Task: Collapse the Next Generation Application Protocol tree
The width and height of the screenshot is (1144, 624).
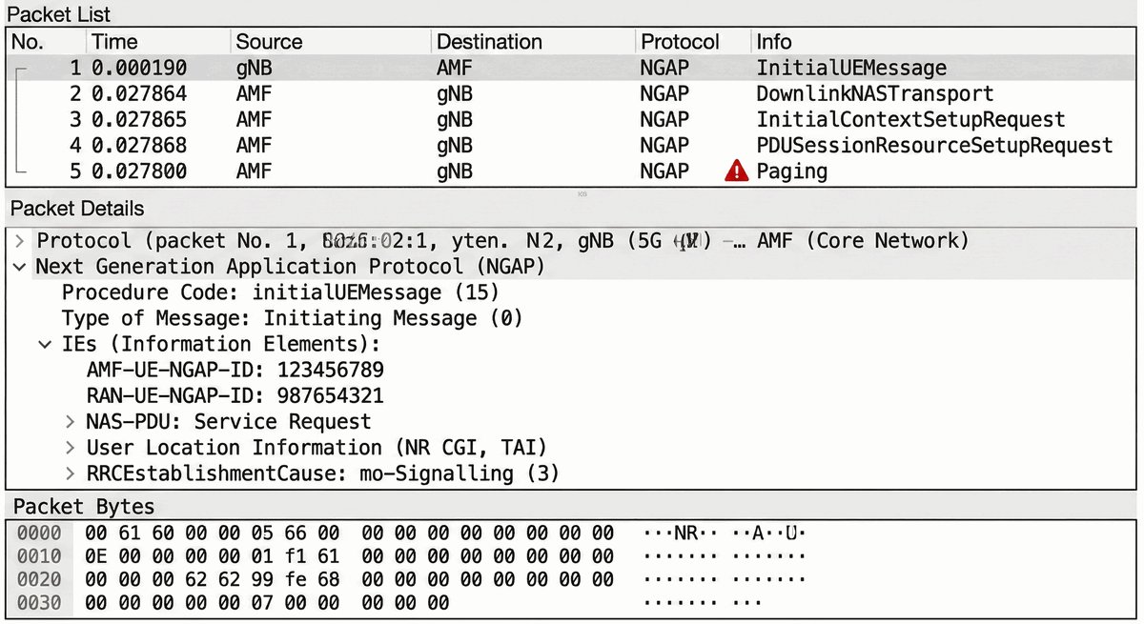Action: 20,267
